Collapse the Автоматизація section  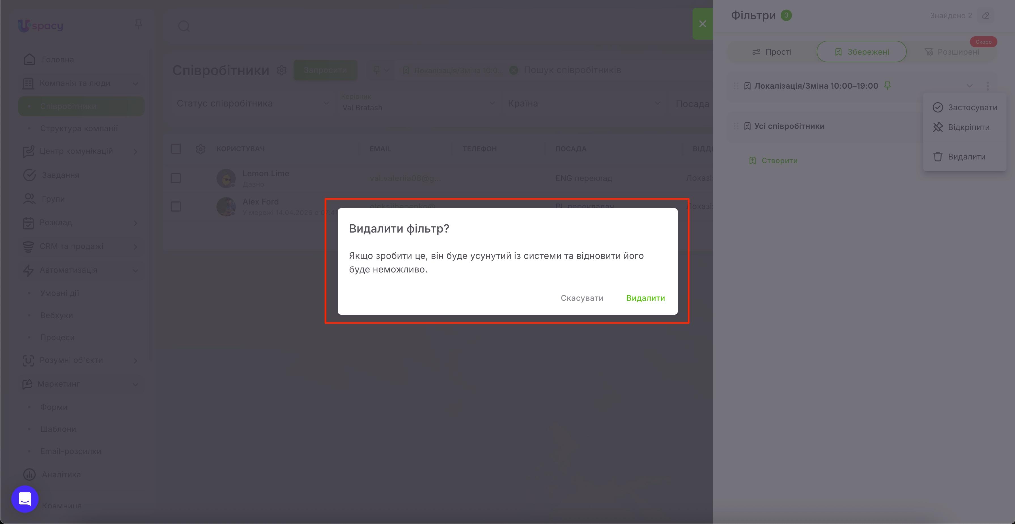[135, 271]
